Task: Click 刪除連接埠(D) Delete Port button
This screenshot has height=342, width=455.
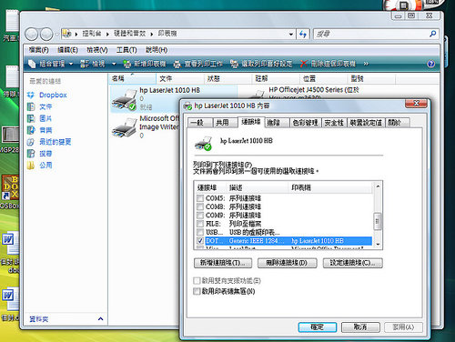Action: click(287, 263)
